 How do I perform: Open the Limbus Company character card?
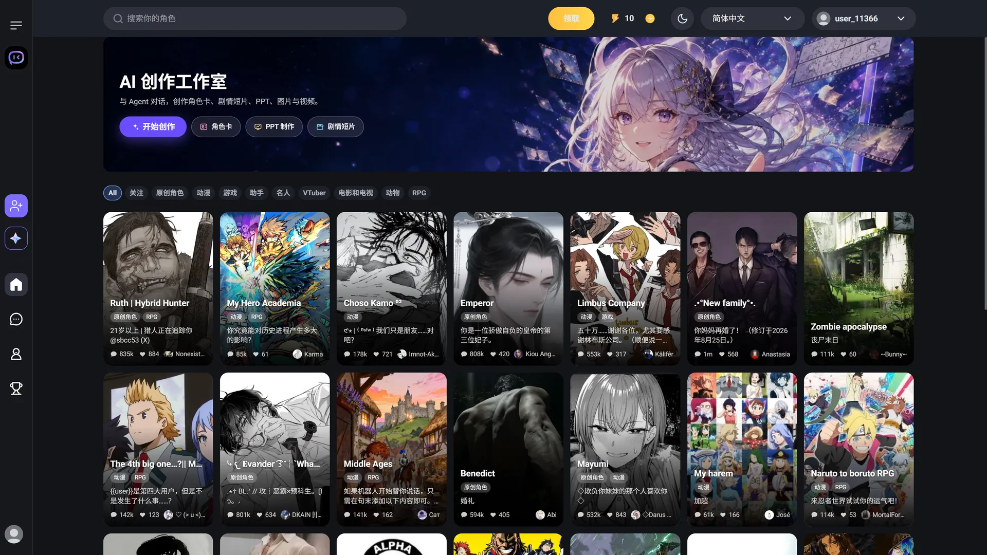click(x=625, y=288)
